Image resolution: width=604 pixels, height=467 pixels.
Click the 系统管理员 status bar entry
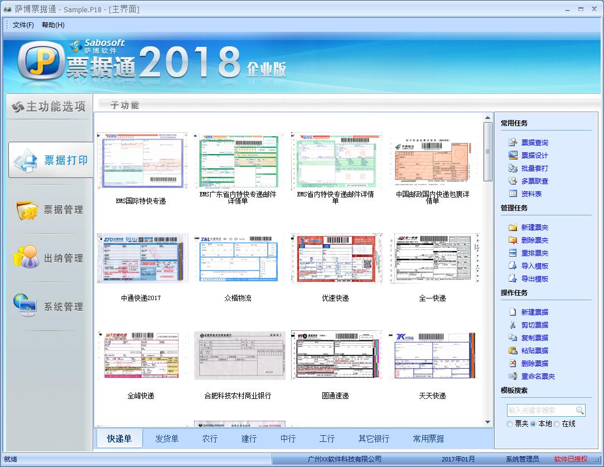pos(523,459)
